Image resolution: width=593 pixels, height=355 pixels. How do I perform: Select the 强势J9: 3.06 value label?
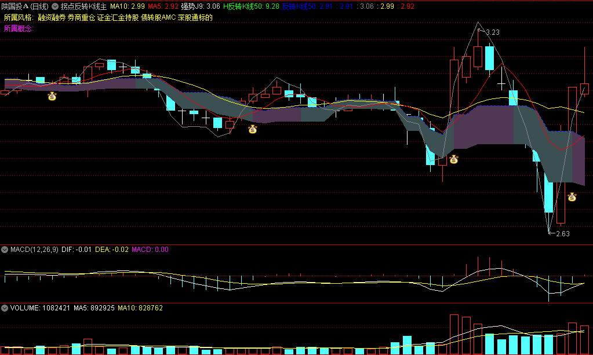(x=201, y=6)
